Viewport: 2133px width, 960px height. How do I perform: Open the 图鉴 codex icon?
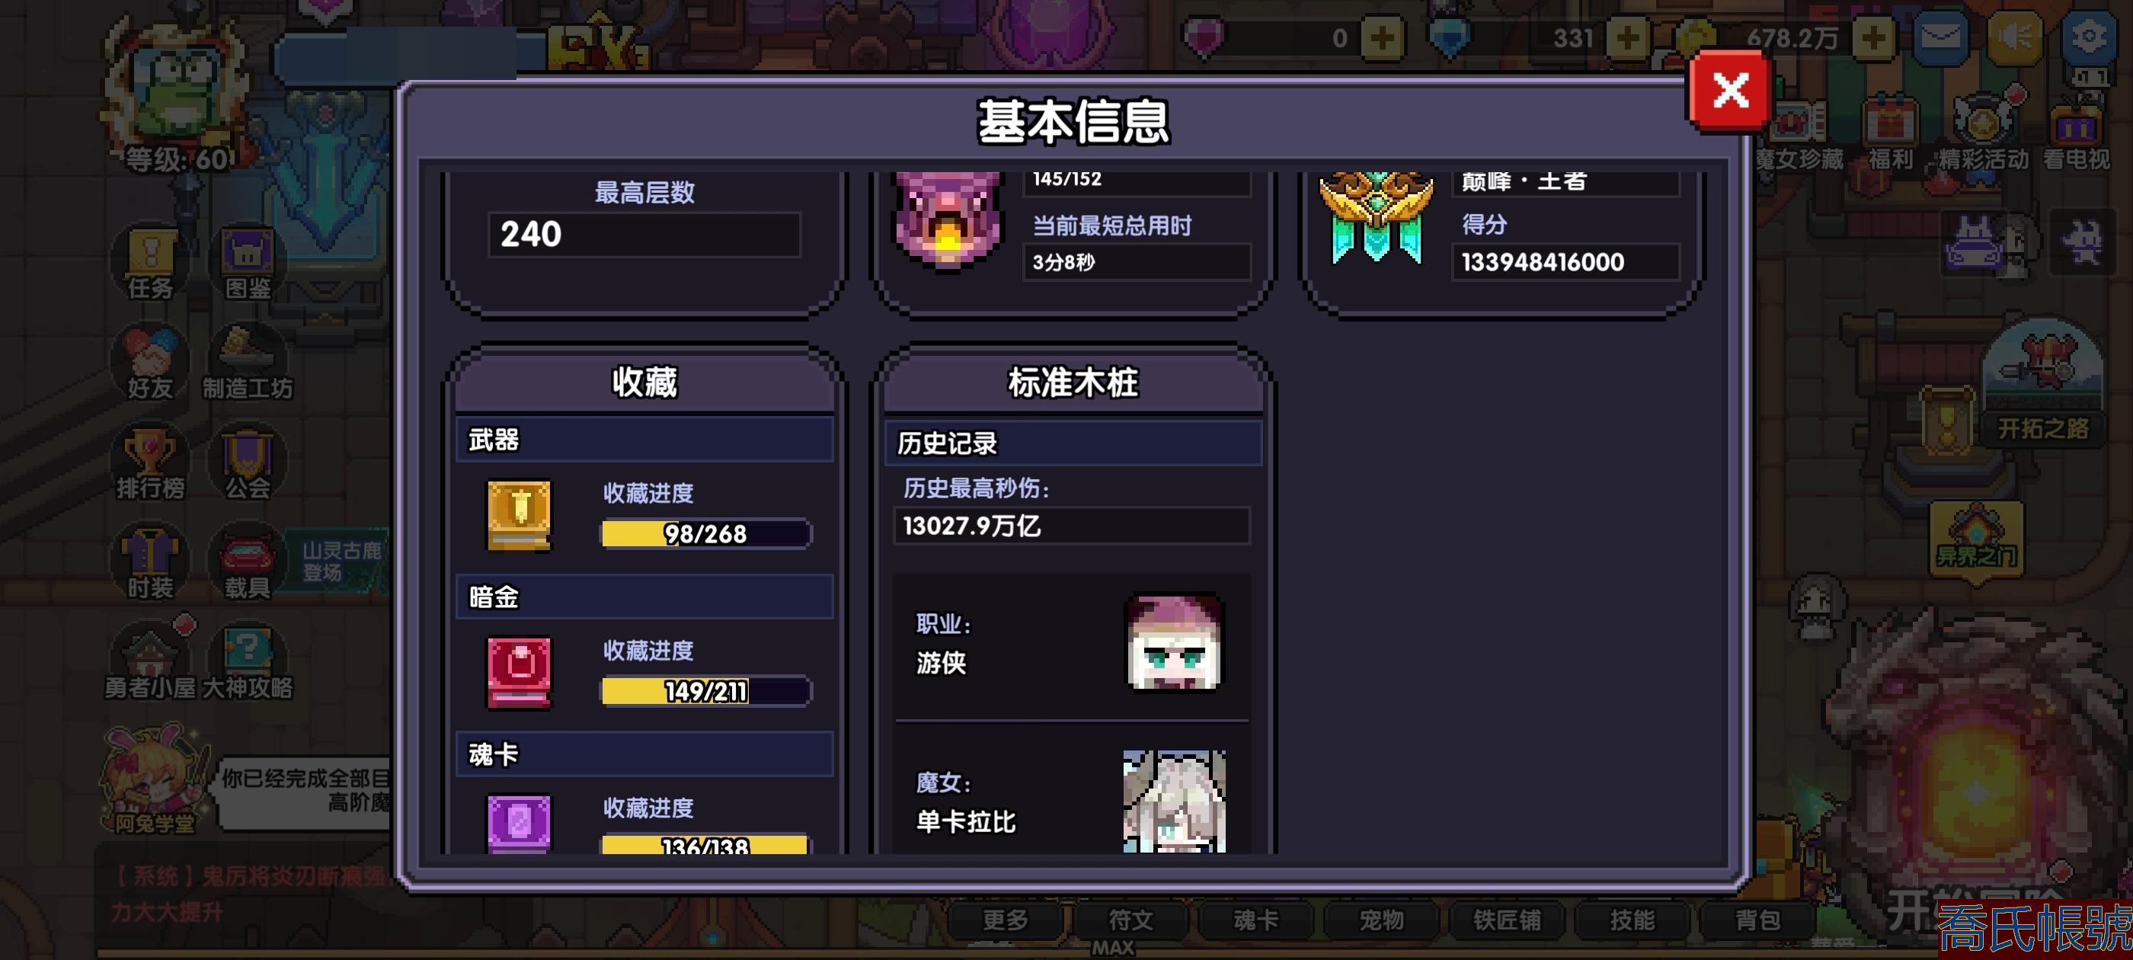[248, 261]
